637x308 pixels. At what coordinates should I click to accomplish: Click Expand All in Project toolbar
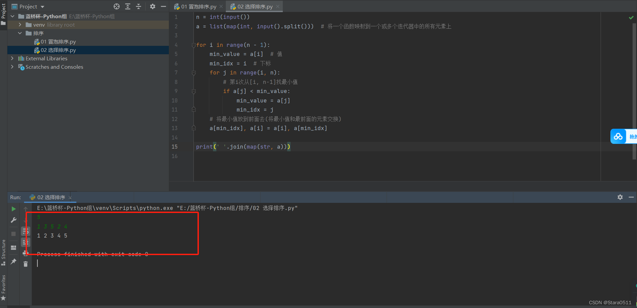(x=128, y=6)
